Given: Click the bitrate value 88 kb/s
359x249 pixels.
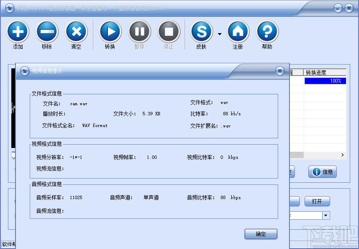Looking at the screenshot, I should click(x=232, y=114).
